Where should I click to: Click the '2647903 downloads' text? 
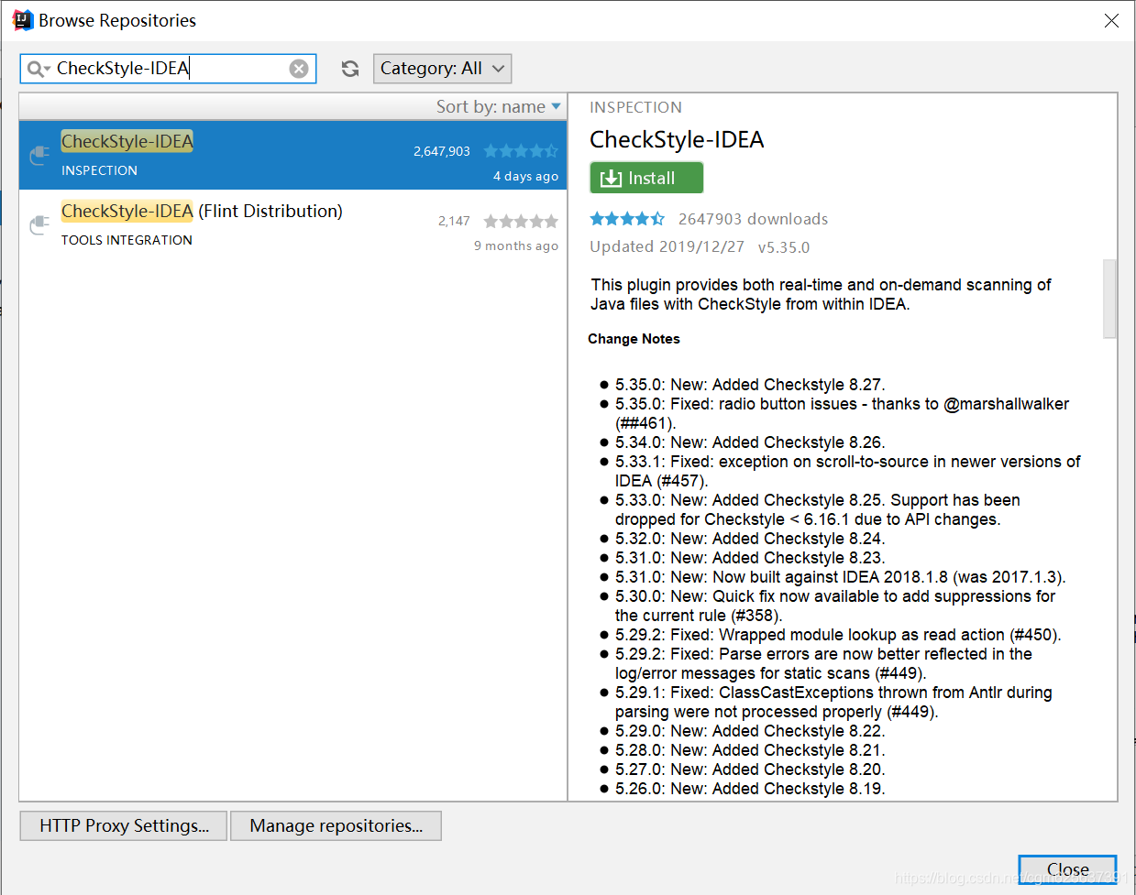[x=753, y=219]
